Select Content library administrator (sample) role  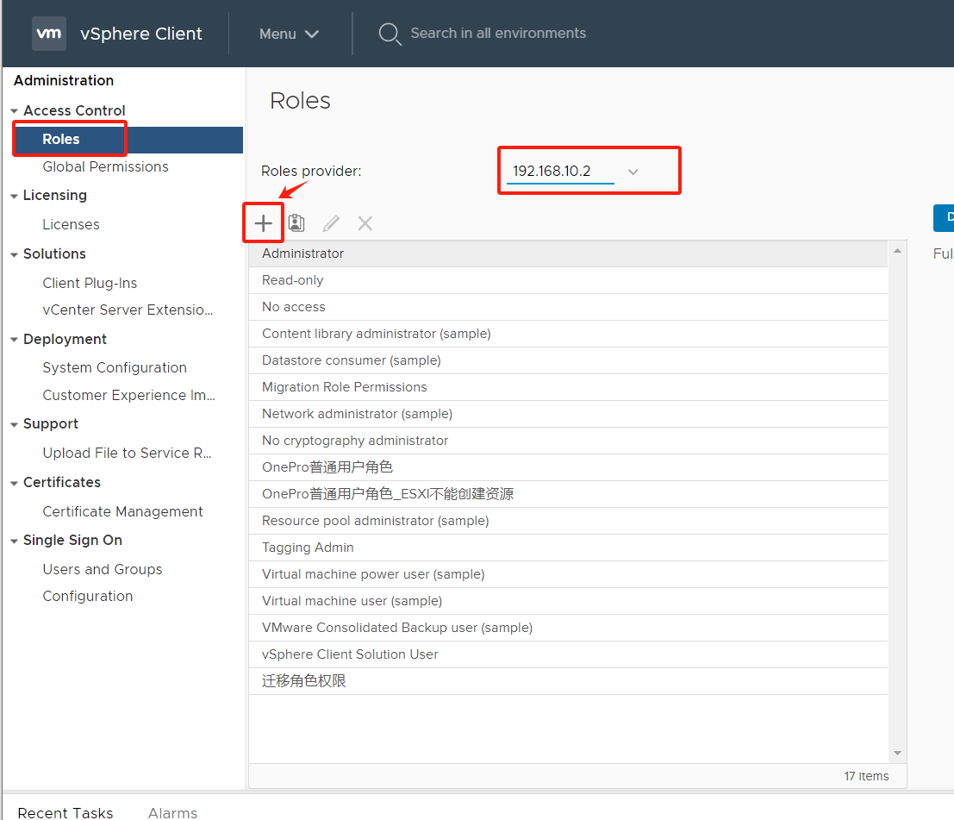568,334
